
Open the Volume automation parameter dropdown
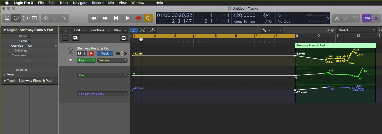pyautogui.click(x=113, y=60)
